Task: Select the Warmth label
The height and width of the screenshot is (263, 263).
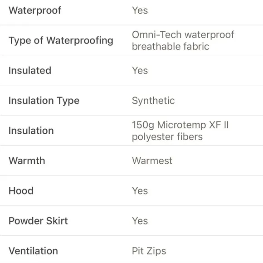Action: [x=27, y=161]
